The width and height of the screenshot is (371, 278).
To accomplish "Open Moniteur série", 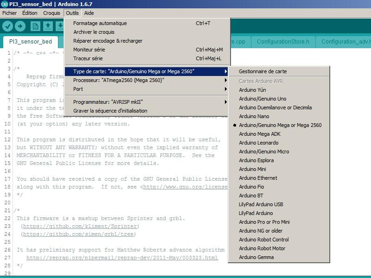I will click(147, 50).
